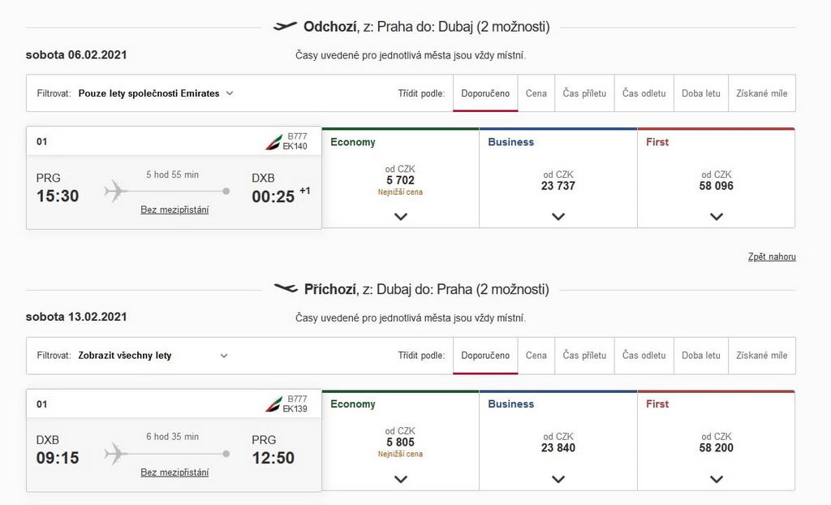This screenshot has width=831, height=505.
Task: Click the Emirates logo on flight EK140
Action: (273, 142)
